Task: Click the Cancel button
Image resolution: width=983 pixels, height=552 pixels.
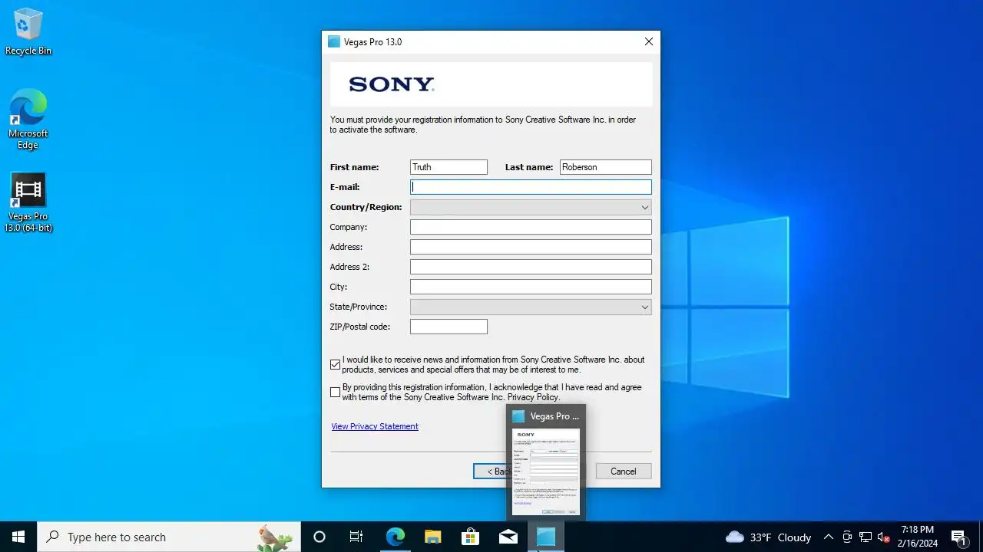Action: (x=624, y=472)
